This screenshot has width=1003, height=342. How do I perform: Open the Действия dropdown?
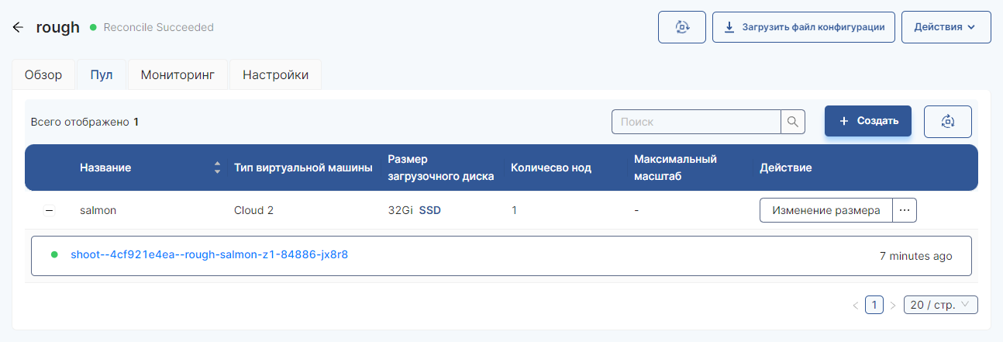coord(946,27)
